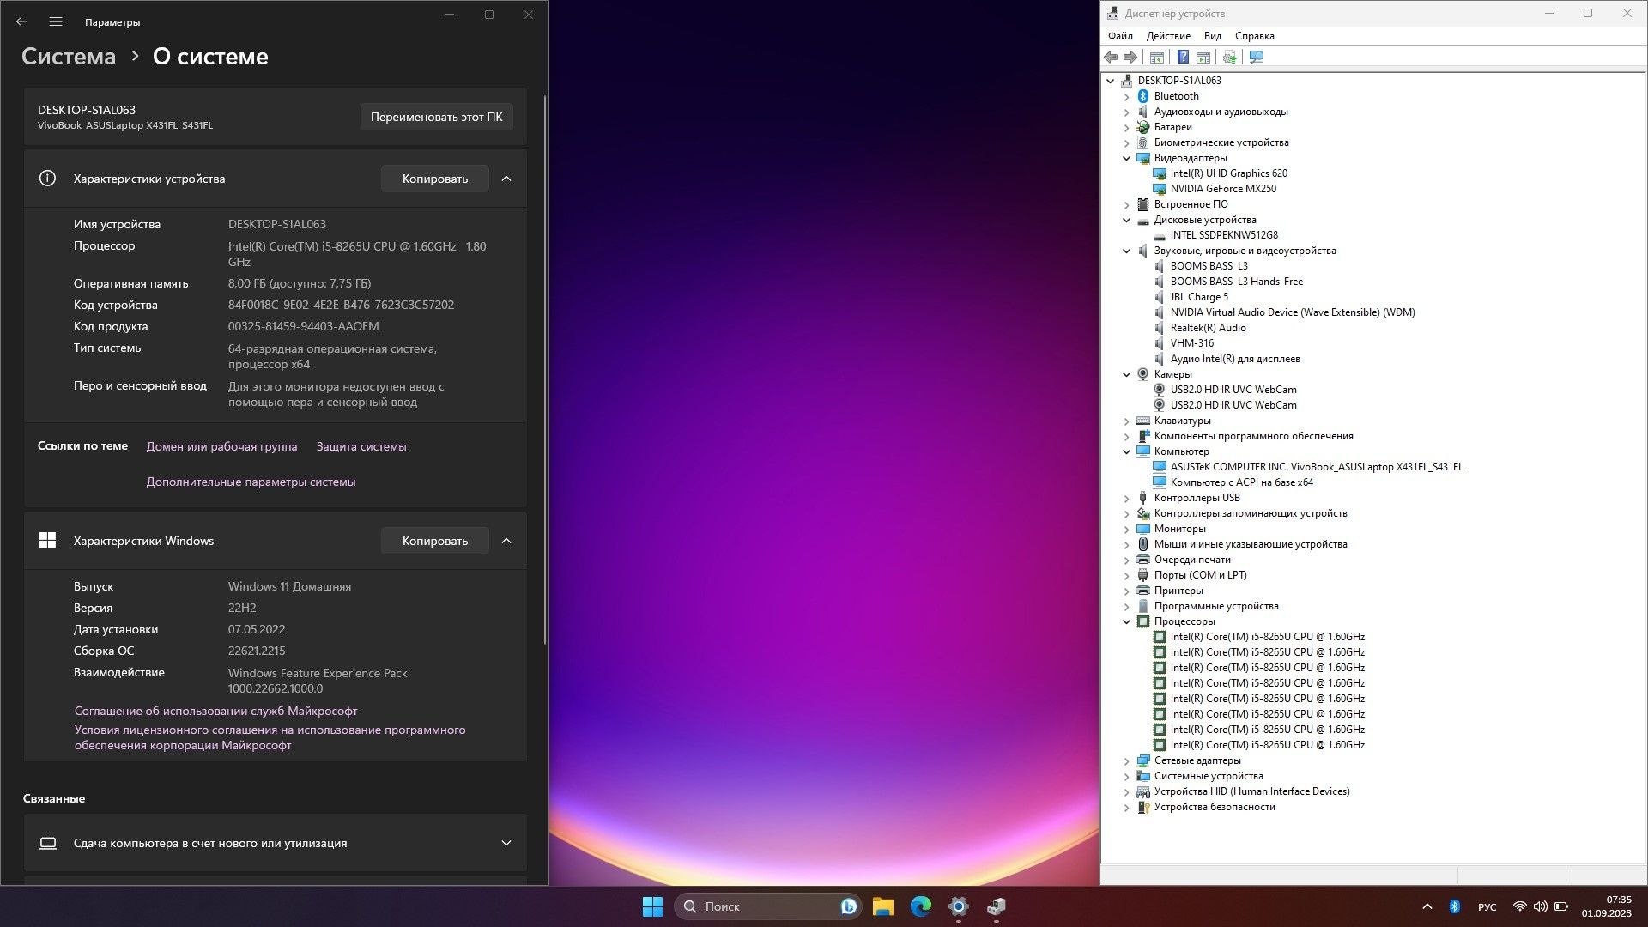1648x927 pixels.
Task: Click the File Explorer taskbar icon
Action: (x=883, y=906)
